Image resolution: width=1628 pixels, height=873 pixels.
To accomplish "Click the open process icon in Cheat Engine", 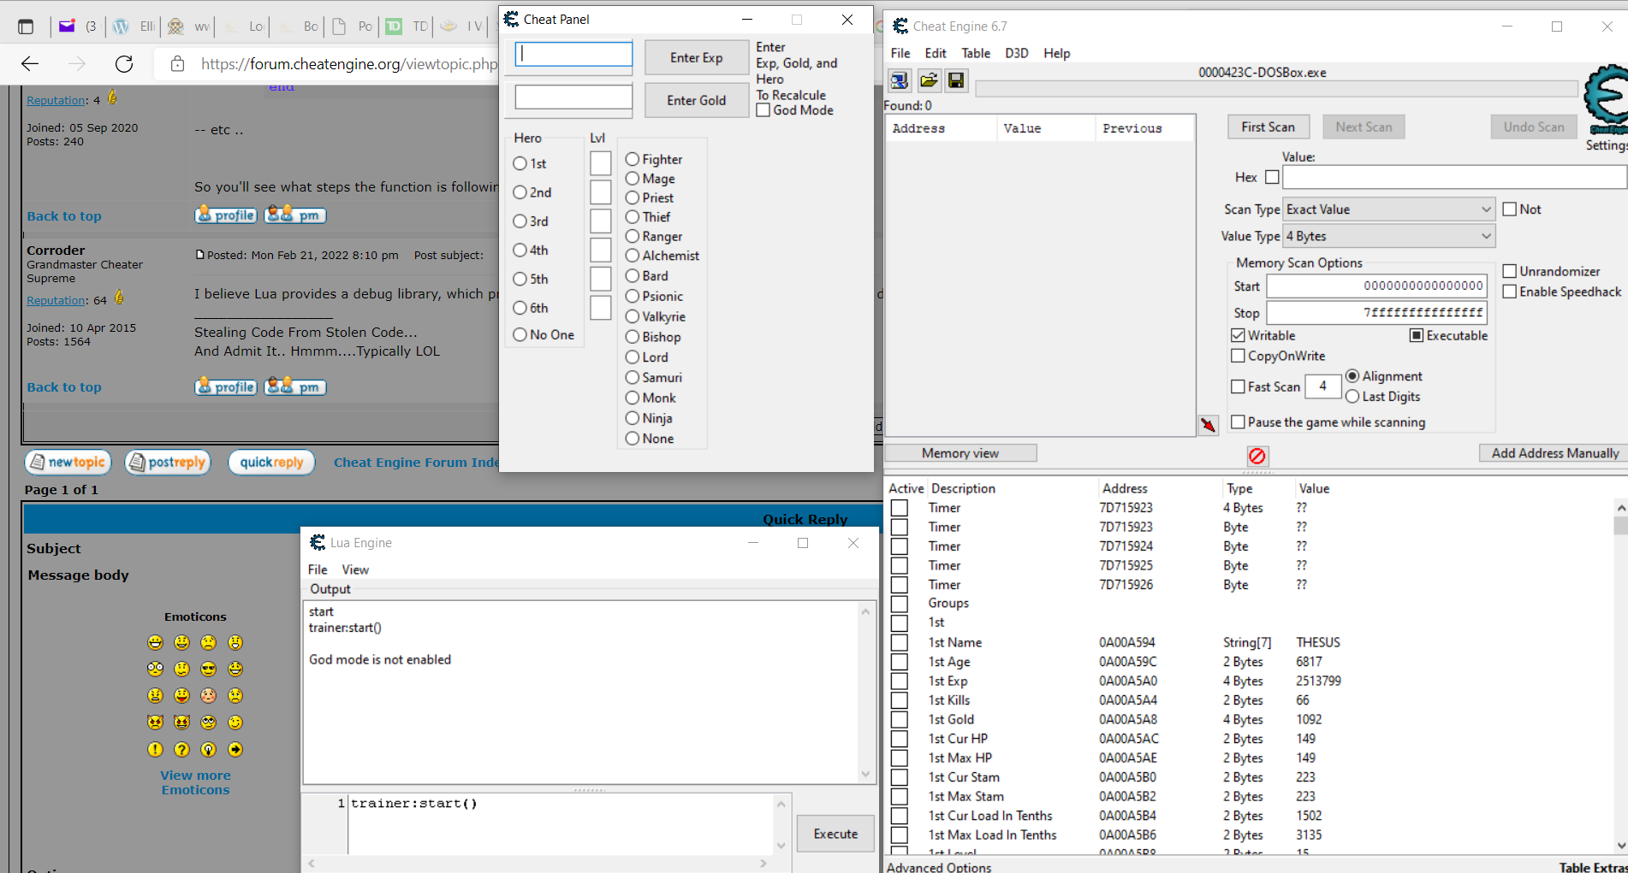I will click(x=899, y=80).
